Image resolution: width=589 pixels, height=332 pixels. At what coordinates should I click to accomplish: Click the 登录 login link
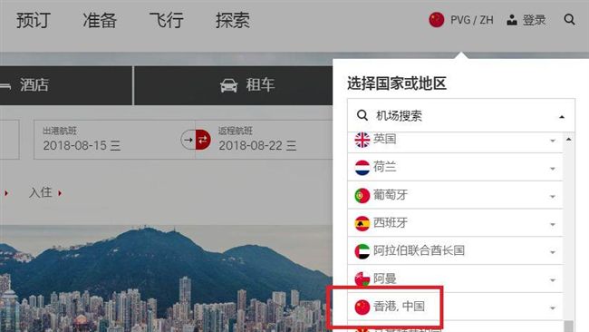click(534, 20)
